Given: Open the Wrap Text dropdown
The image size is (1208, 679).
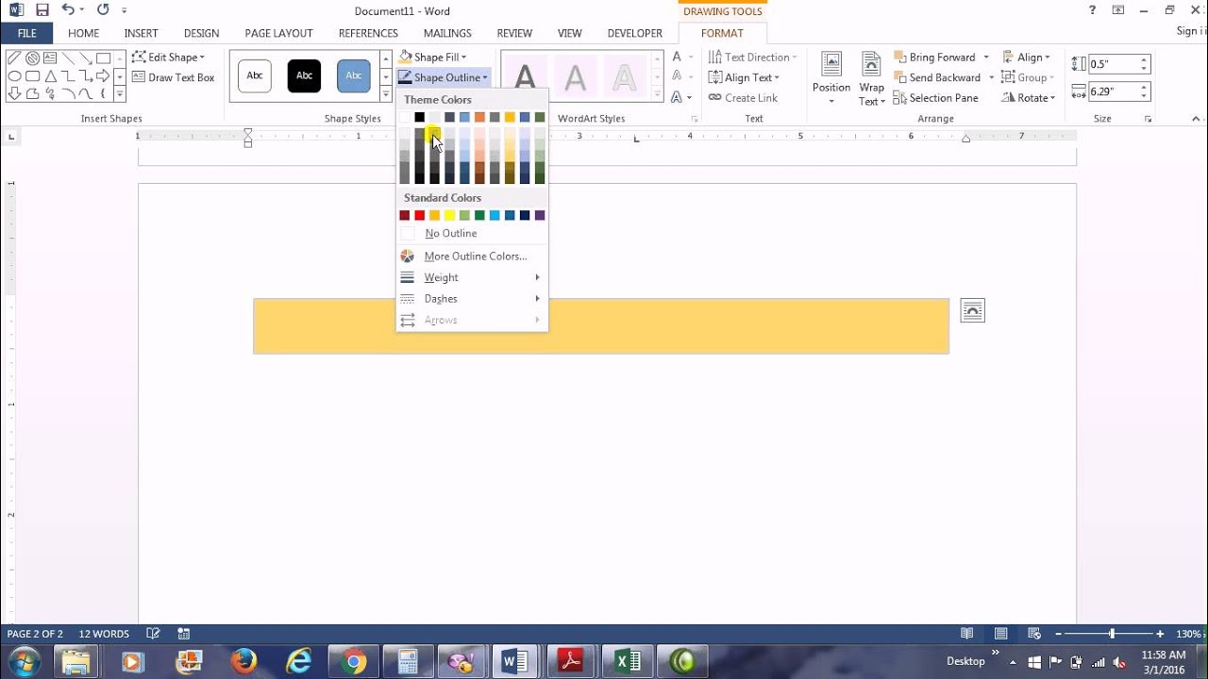Looking at the screenshot, I should (x=872, y=77).
